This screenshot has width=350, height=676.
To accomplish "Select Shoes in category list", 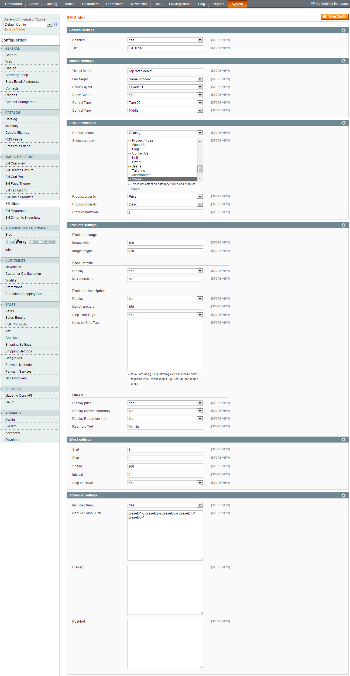I will (x=162, y=179).
